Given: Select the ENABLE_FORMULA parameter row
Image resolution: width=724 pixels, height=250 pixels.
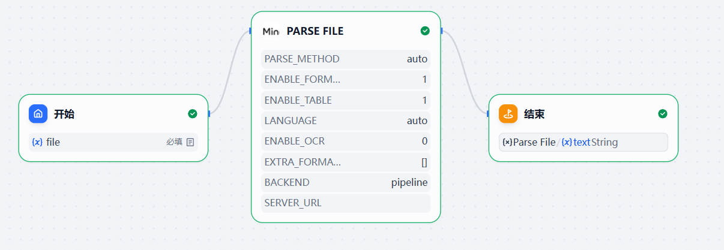Looking at the screenshot, I should point(346,79).
